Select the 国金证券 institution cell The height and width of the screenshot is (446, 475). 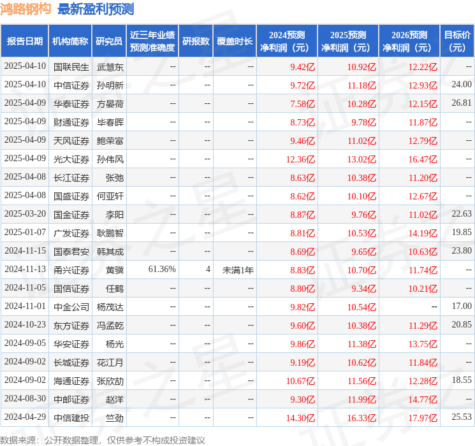71,215
